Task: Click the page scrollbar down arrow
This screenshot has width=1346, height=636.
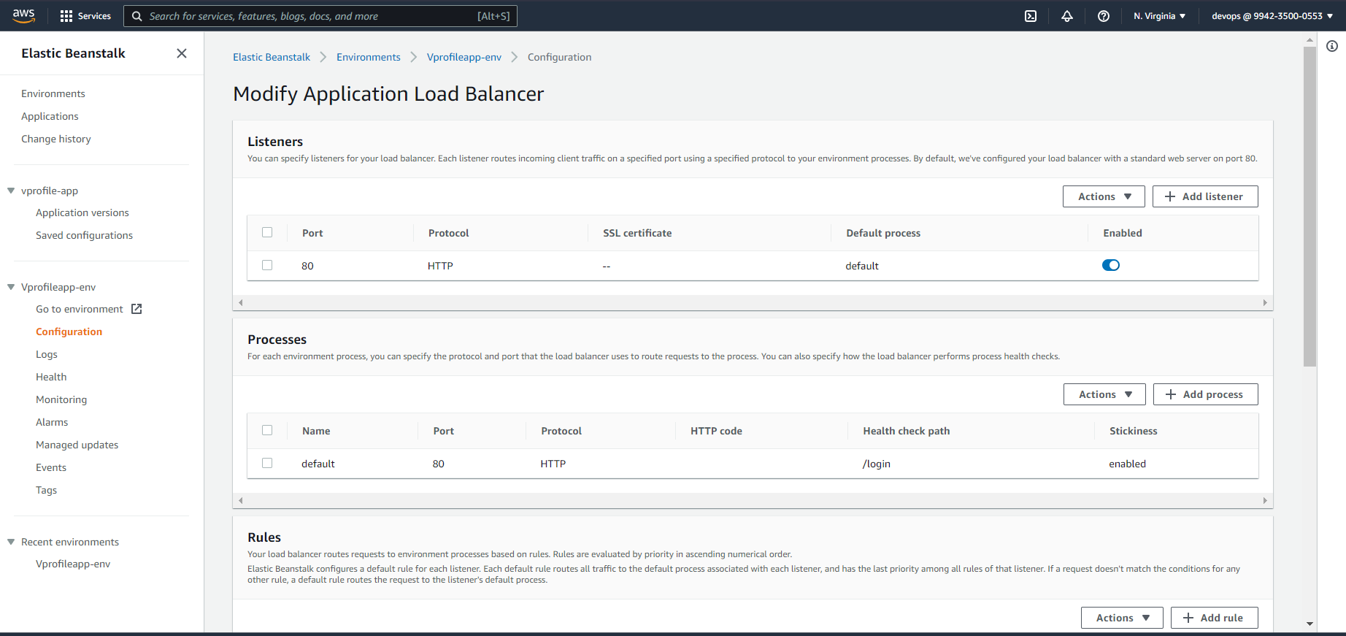Action: point(1310,624)
